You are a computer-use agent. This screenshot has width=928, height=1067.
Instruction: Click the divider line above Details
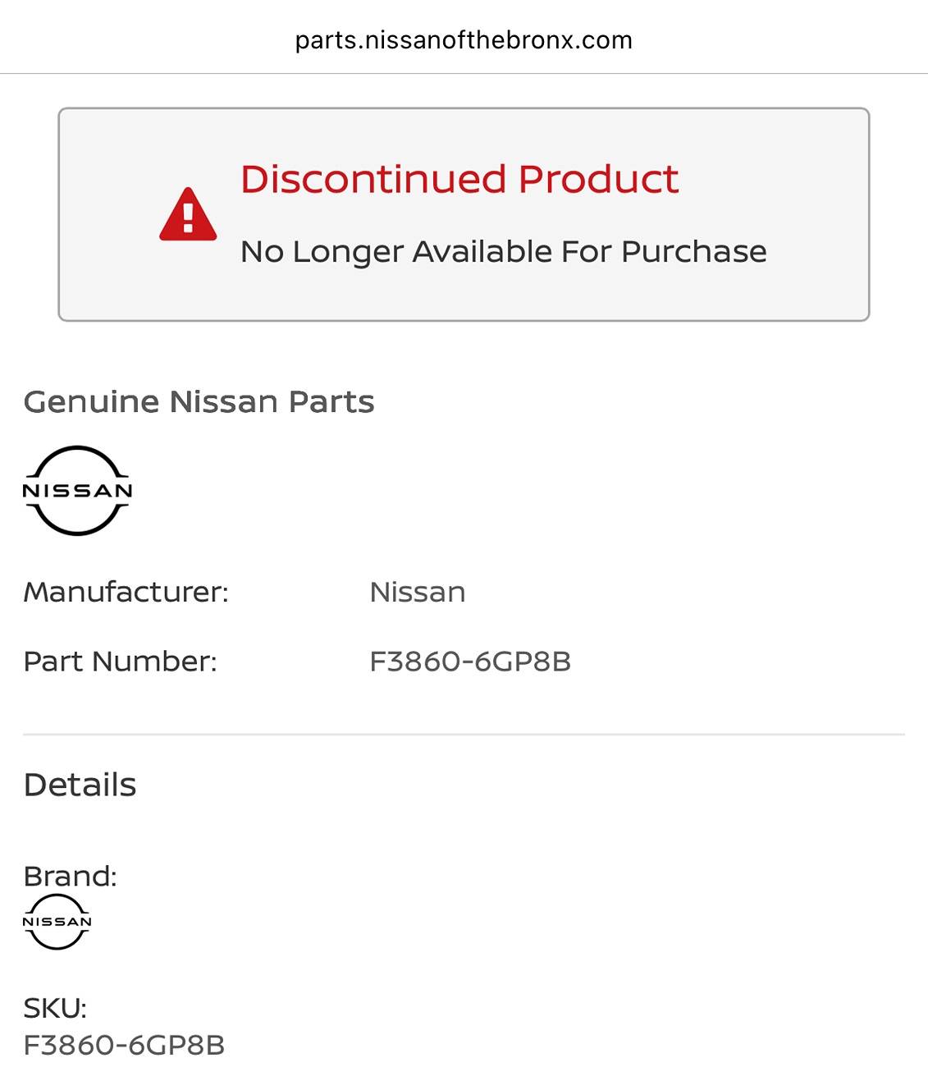pyautogui.click(x=464, y=734)
